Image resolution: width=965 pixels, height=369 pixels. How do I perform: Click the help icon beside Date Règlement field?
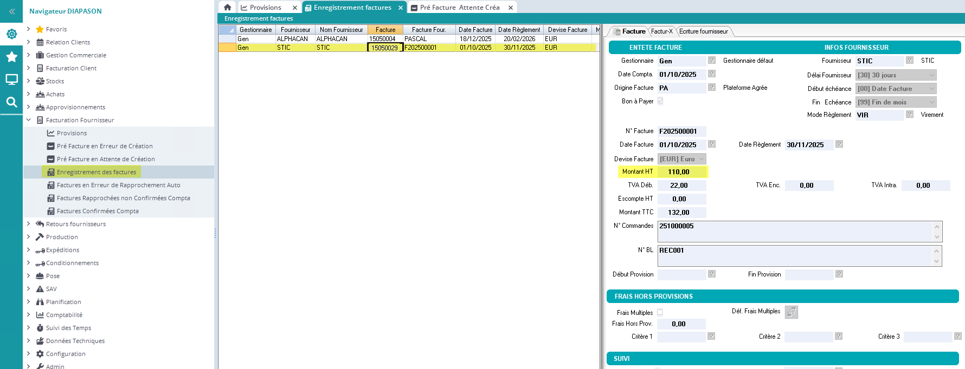pyautogui.click(x=839, y=144)
